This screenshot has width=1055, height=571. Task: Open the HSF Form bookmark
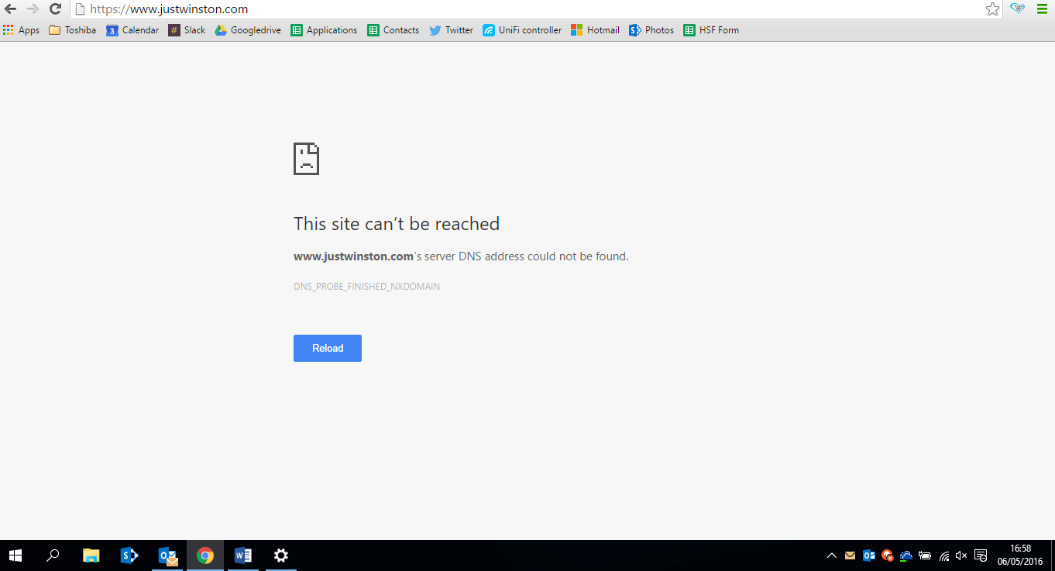tap(711, 30)
